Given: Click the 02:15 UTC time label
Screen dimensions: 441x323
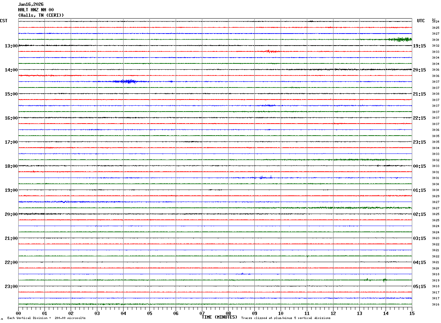Looking at the screenshot, I should tap(419, 214).
